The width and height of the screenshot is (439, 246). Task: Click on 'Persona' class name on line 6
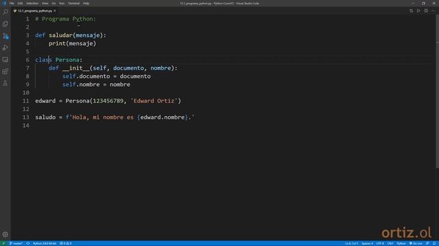pyautogui.click(x=67, y=60)
